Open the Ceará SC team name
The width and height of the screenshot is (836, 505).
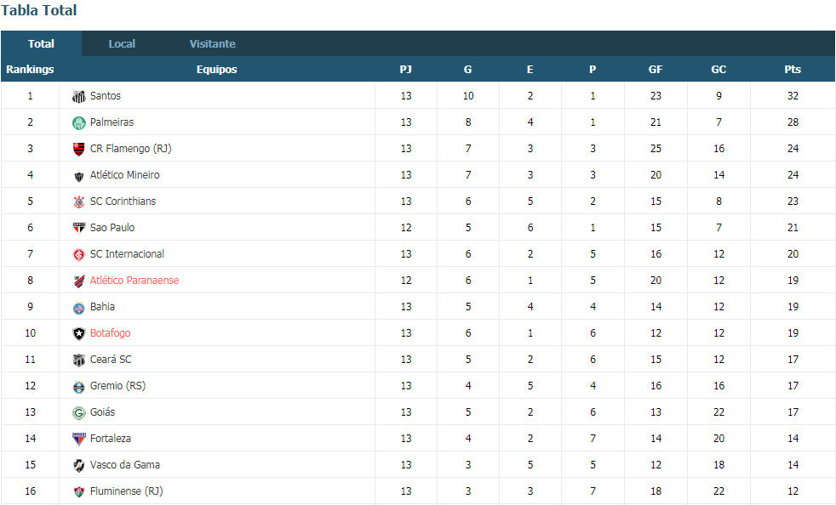coord(111,359)
